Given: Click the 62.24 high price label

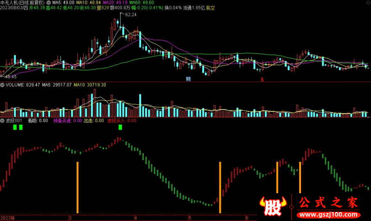Looking at the screenshot, I should tap(131, 15).
